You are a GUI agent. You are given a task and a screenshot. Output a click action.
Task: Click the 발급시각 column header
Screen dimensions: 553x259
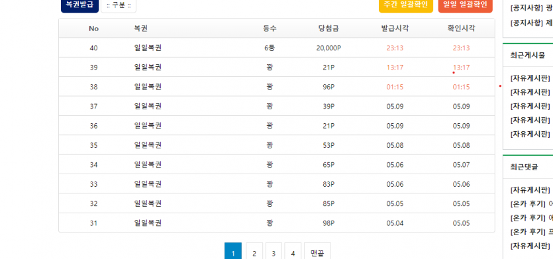395,28
